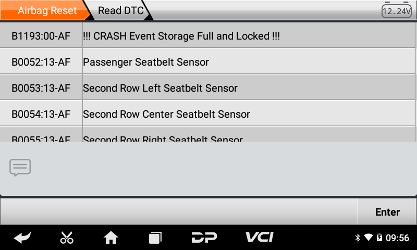Image resolution: width=417 pixels, height=250 pixels.
Task: Select the Read DTC tab
Action: (120, 11)
